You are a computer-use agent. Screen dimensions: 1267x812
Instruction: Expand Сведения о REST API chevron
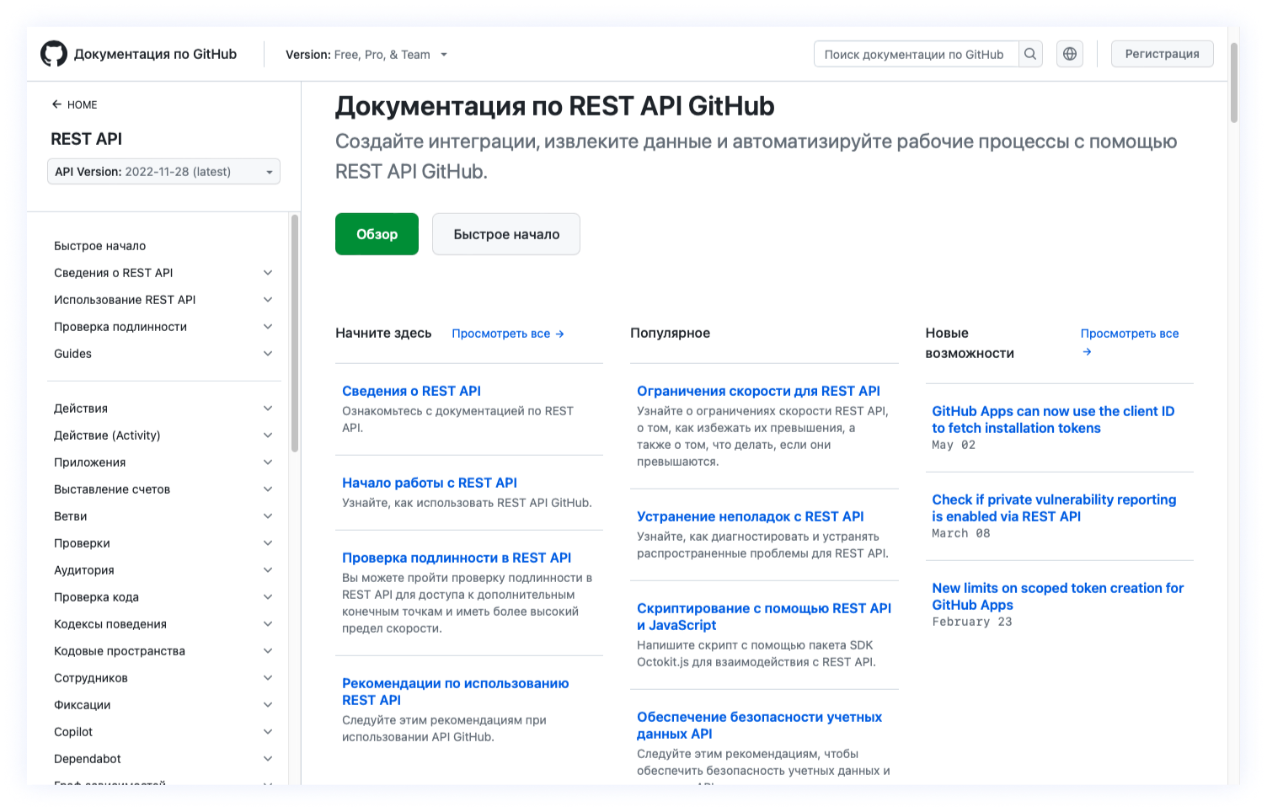click(268, 273)
